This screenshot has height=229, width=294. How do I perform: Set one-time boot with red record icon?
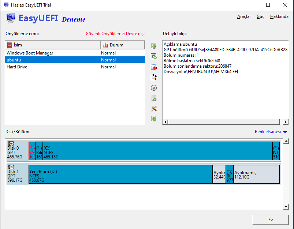pyautogui.click(x=154, y=88)
